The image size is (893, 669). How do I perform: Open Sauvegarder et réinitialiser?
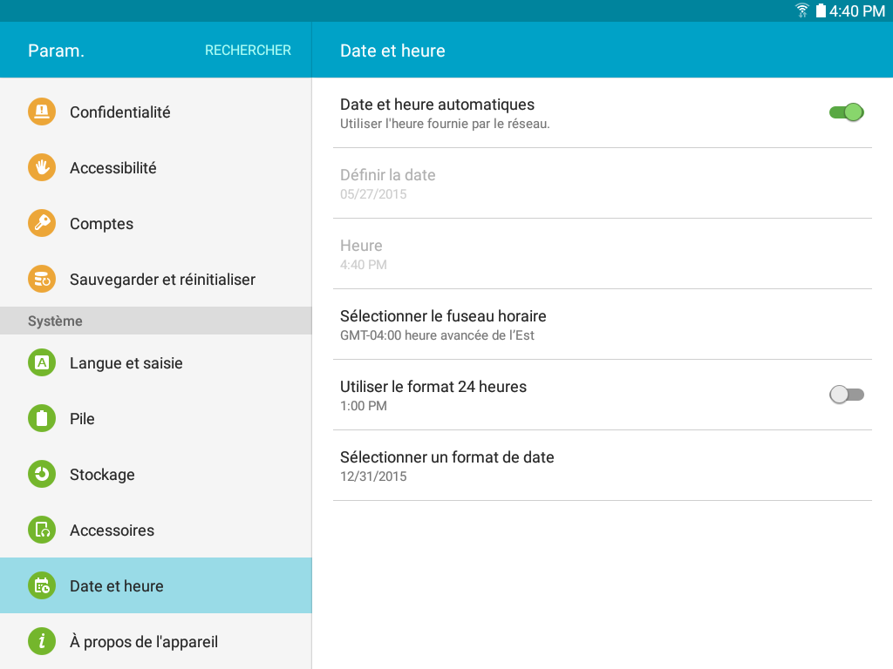tap(156, 280)
